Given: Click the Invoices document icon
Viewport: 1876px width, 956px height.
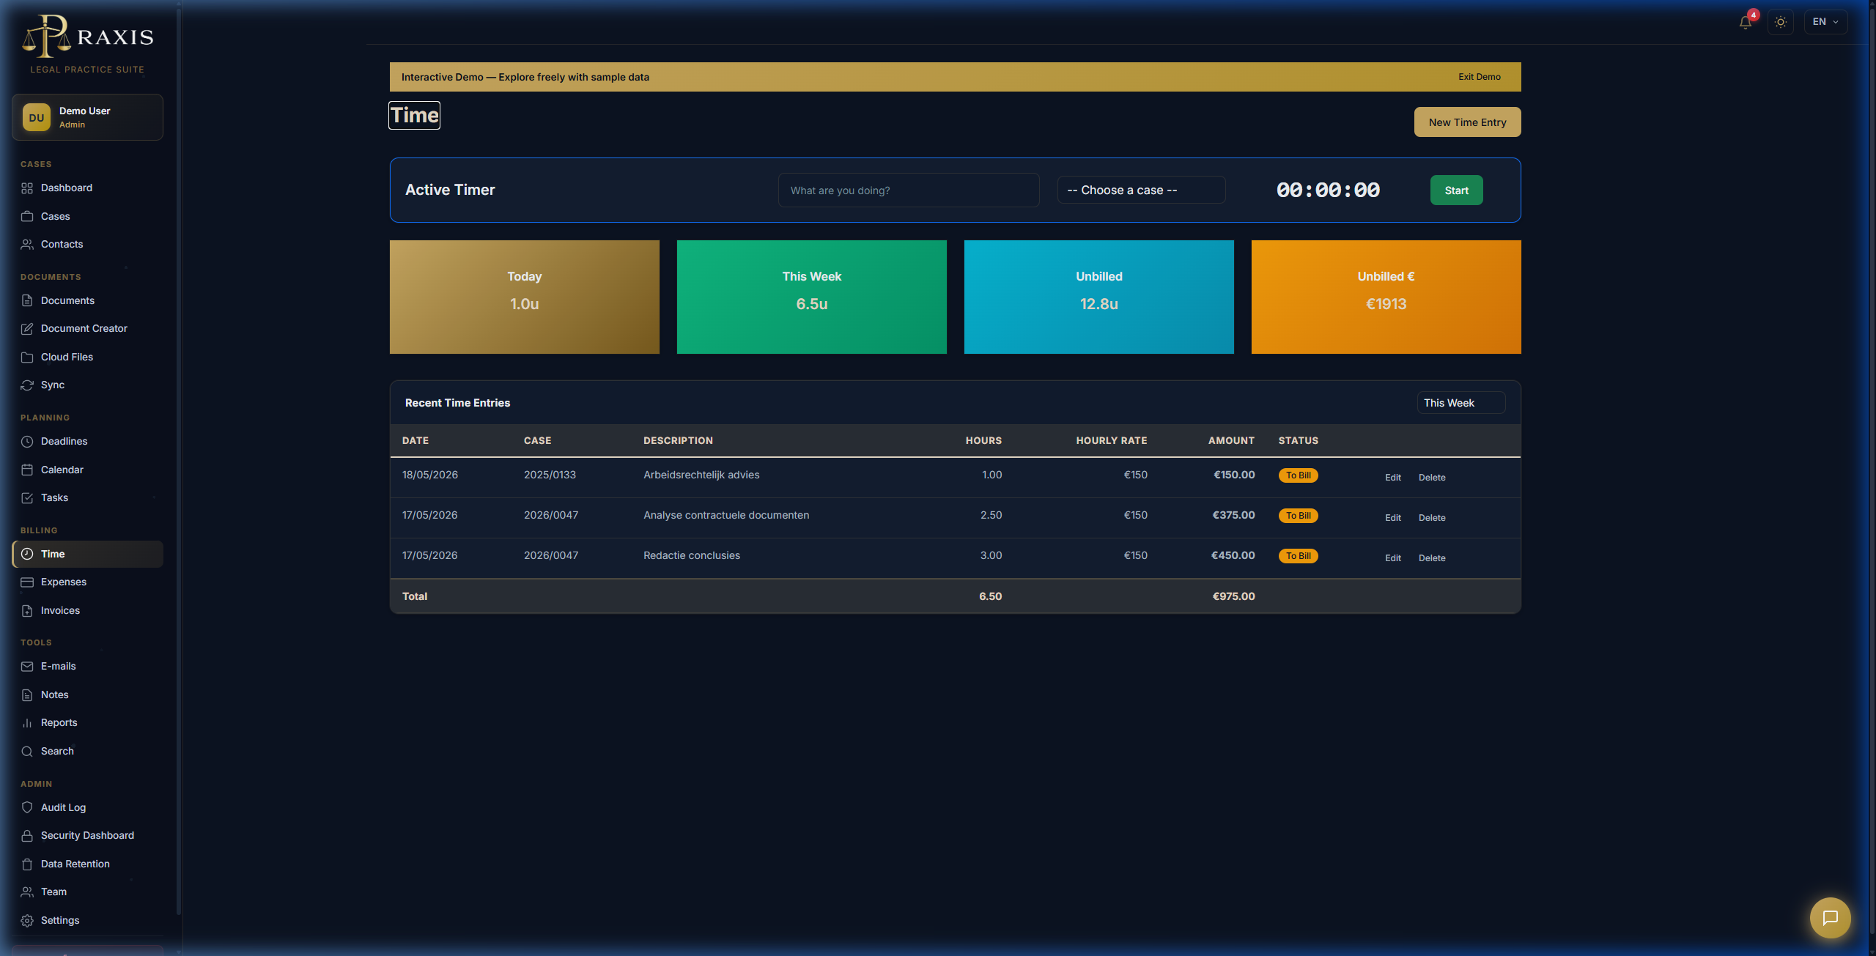Looking at the screenshot, I should tap(27, 611).
